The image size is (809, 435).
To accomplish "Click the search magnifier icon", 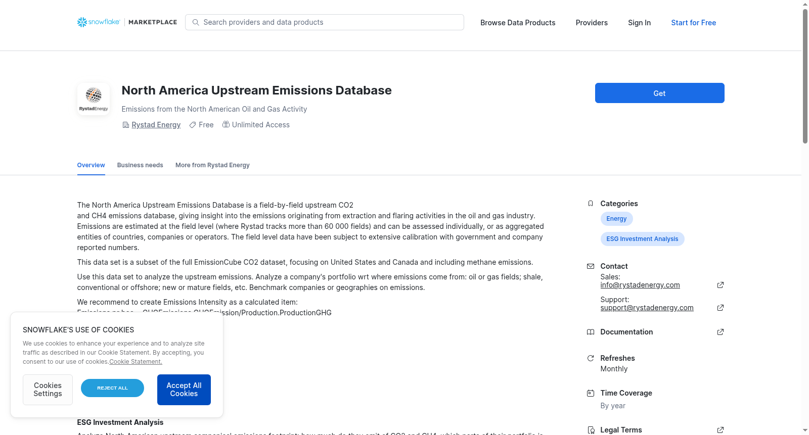I will click(x=196, y=22).
